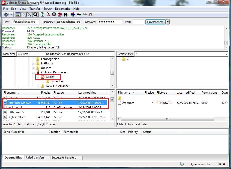Image resolution: width=231 pixels, height=169 pixels.
Task: Reconnect to last server with R icon
Action: [65, 14]
